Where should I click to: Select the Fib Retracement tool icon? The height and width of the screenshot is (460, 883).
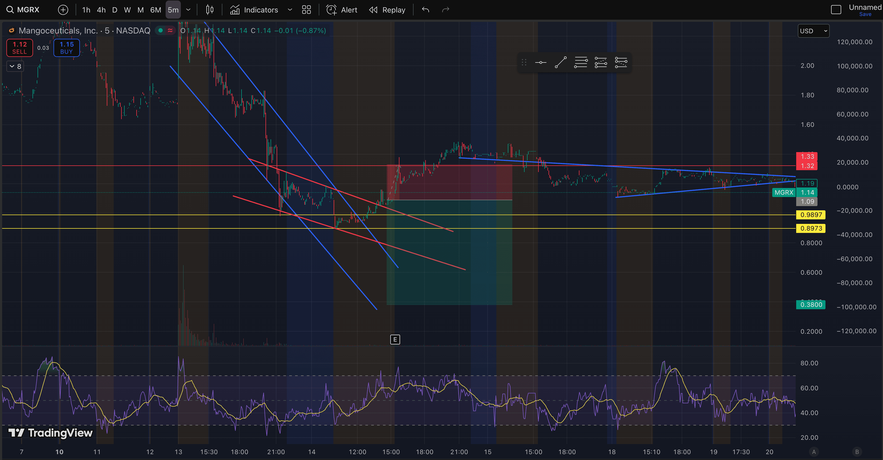[581, 62]
